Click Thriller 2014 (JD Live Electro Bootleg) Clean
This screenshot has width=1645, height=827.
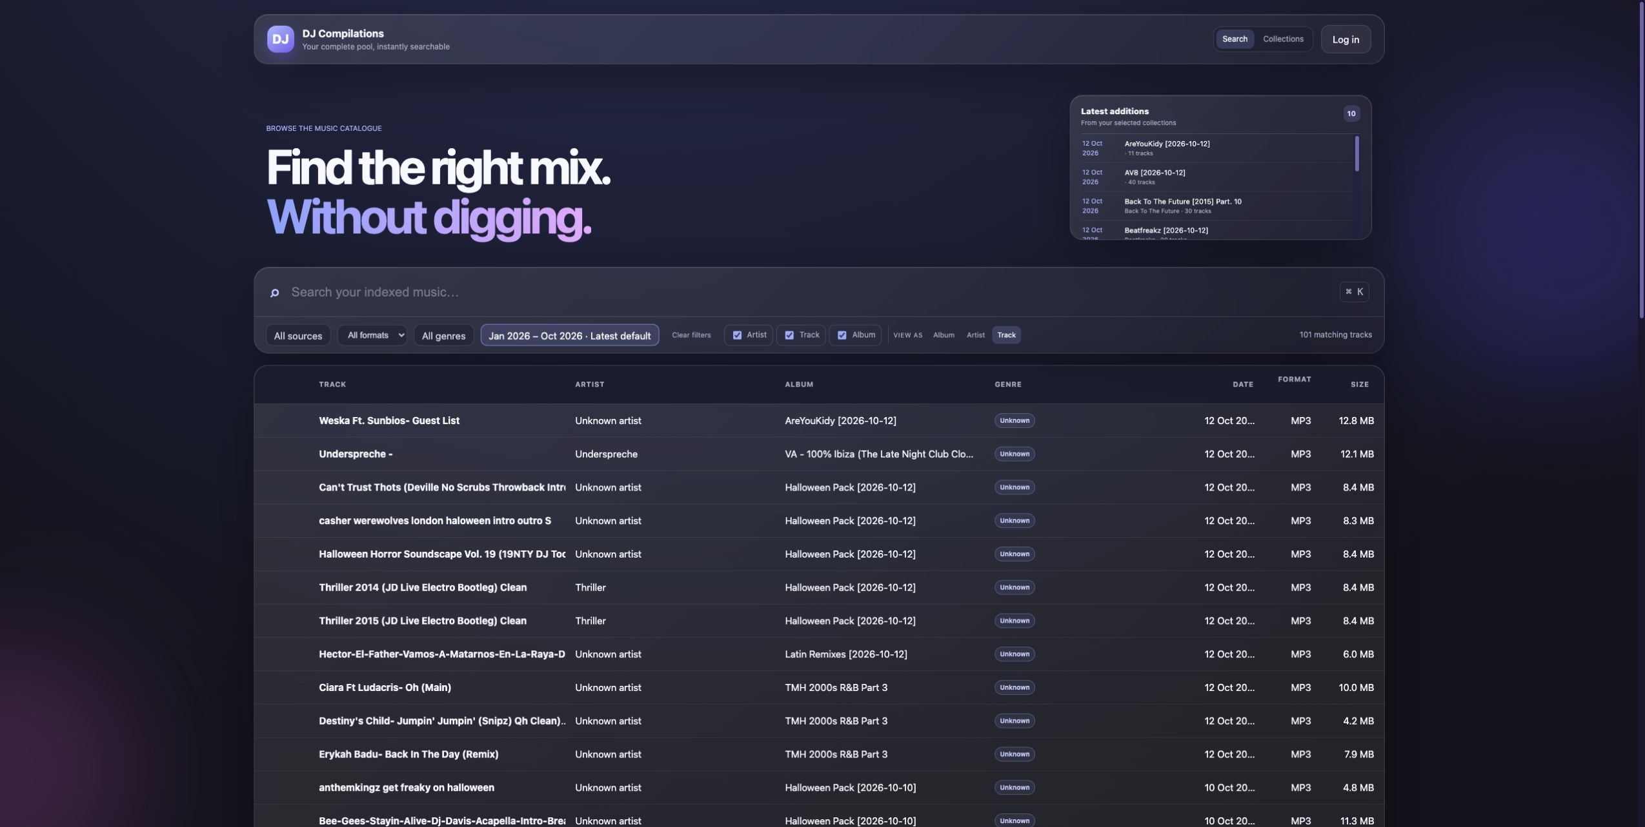pos(423,588)
